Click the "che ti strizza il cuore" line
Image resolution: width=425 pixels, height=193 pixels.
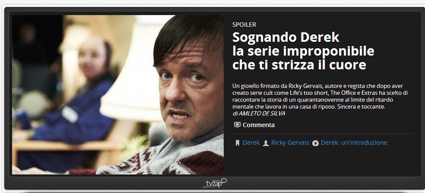(x=299, y=65)
